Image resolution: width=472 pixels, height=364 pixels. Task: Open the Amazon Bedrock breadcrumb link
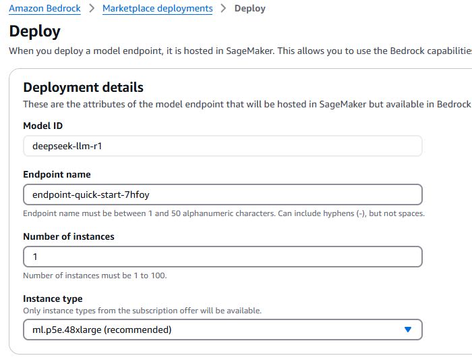pos(45,9)
